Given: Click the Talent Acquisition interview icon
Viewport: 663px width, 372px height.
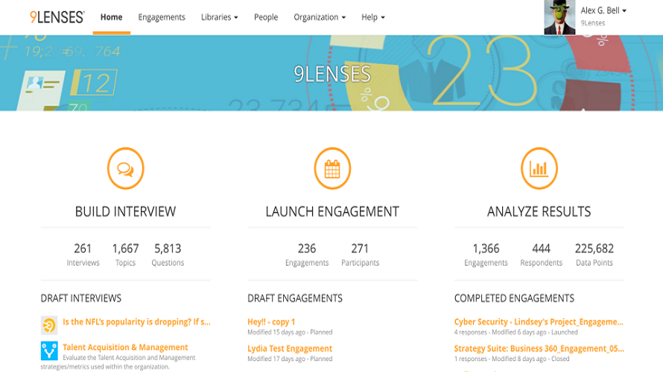Looking at the screenshot, I should point(49,351).
